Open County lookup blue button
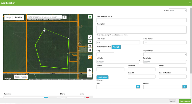Screen dimensions: 192x104 [185, 87]
